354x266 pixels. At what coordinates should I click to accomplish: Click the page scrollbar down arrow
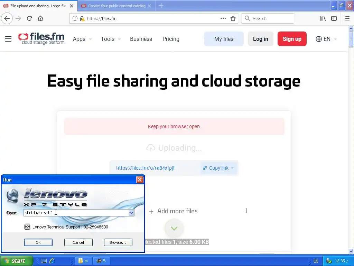pyautogui.click(x=351, y=251)
